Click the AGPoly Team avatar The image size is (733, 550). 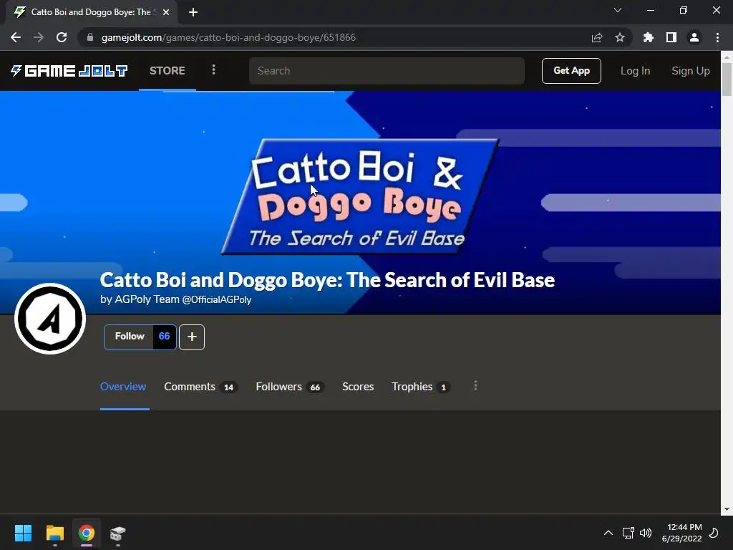pyautogui.click(x=50, y=319)
